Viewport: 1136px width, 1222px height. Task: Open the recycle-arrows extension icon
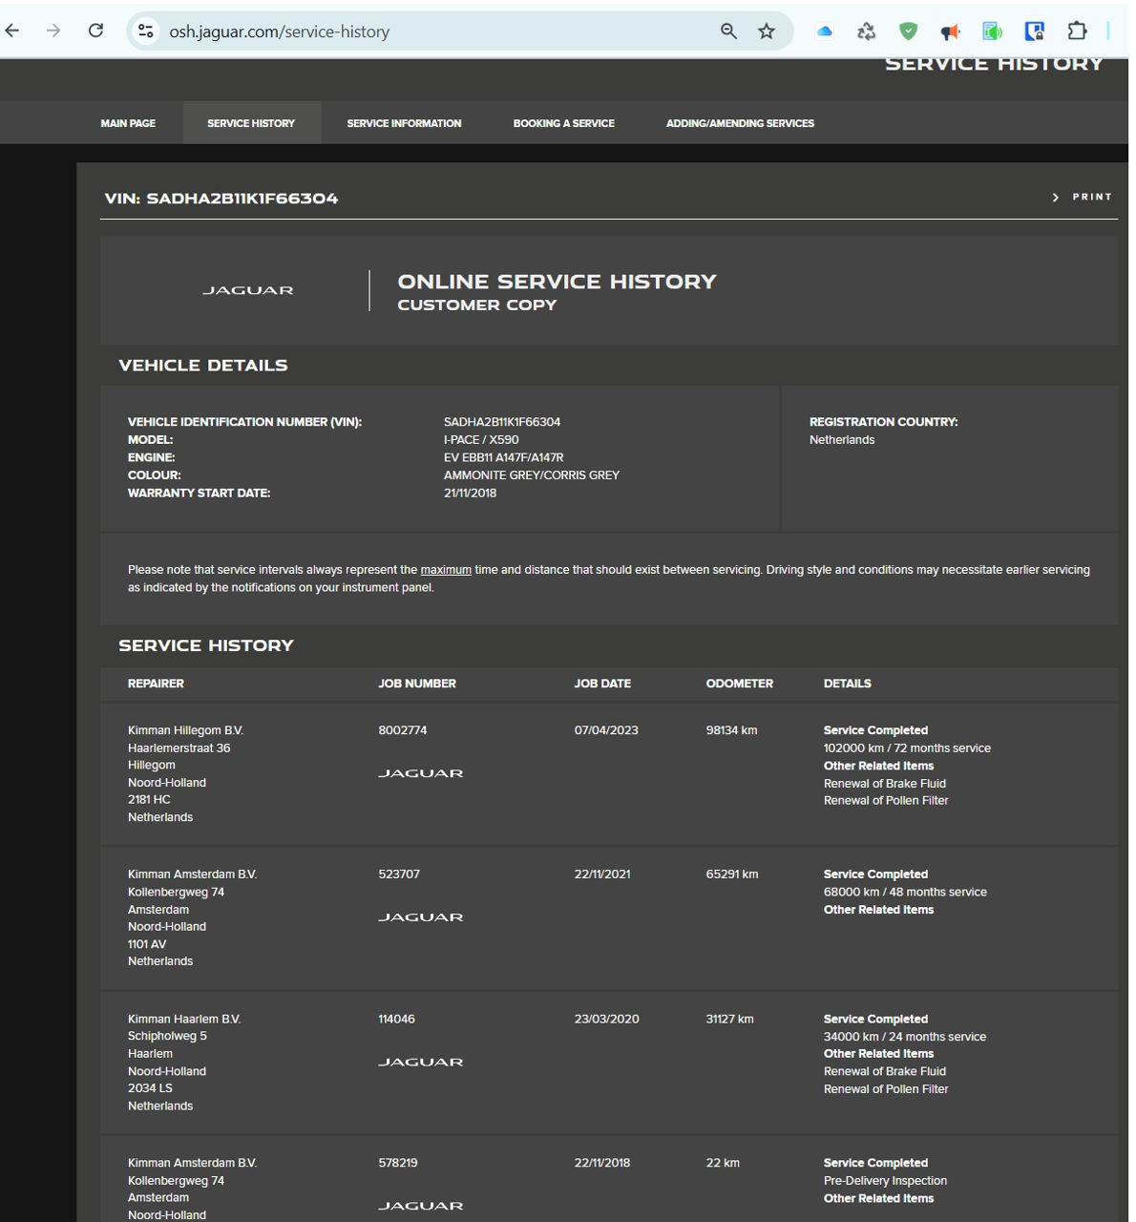pyautogui.click(x=866, y=32)
